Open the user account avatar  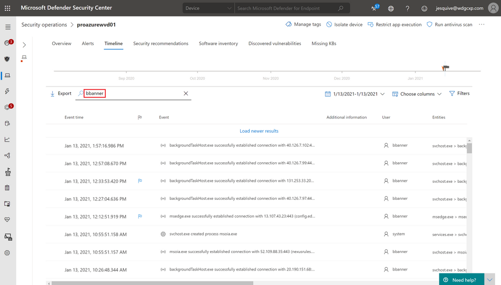[x=493, y=9]
